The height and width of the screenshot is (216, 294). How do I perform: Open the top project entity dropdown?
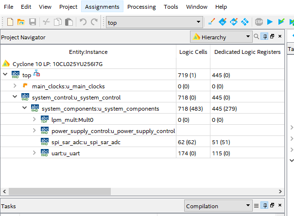point(155,22)
